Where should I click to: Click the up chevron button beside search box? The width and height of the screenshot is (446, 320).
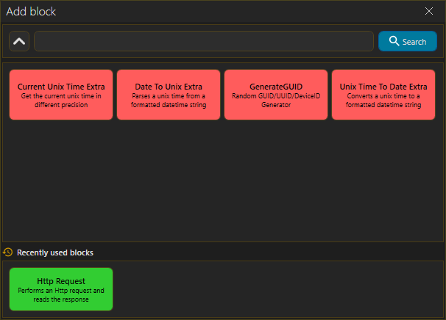19,41
